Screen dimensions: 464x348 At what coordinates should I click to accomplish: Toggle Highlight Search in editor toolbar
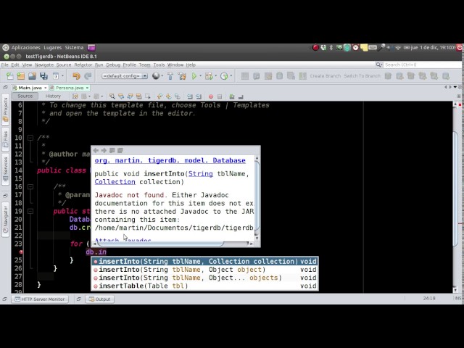pyautogui.click(x=138, y=96)
